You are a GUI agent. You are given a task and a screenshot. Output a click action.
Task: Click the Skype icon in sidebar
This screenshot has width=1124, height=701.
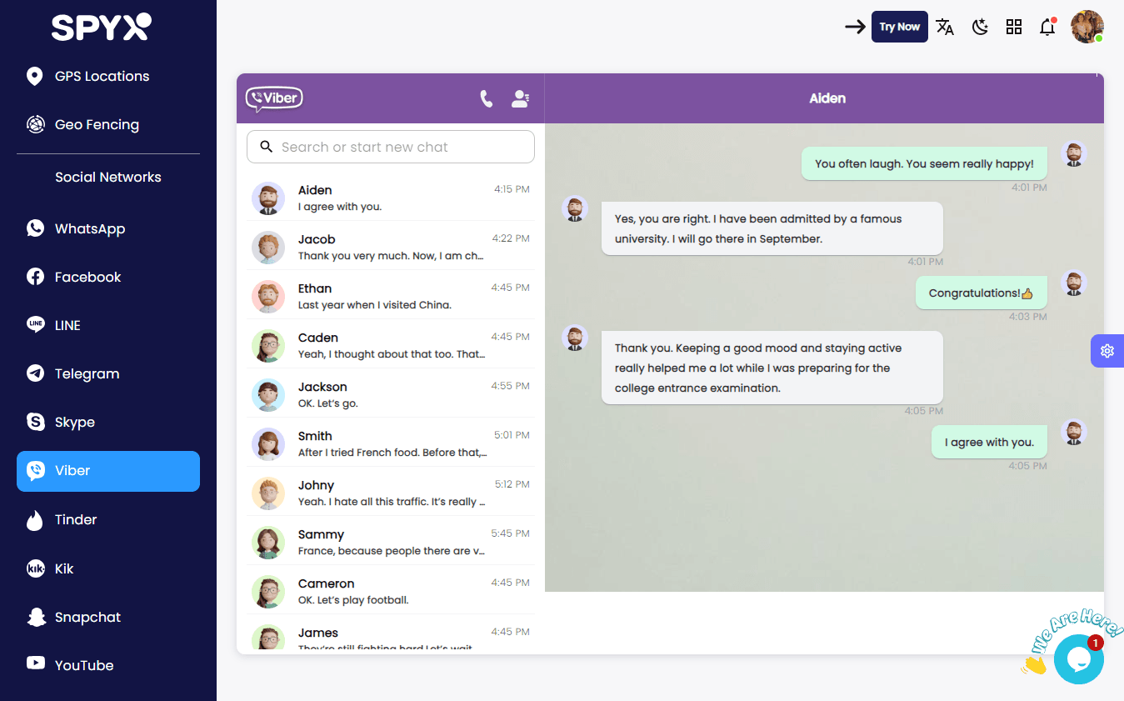36,422
